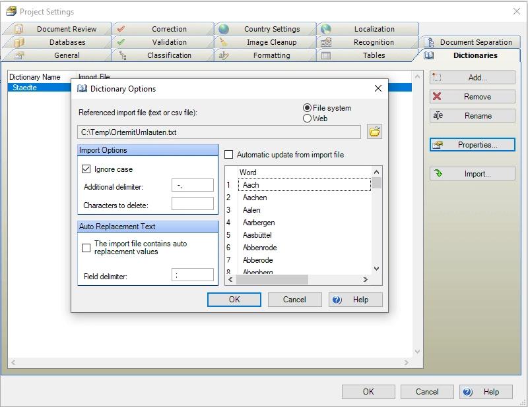Image resolution: width=528 pixels, height=407 pixels.
Task: Cancel the Dictionary Options dialog
Action: pos(294,300)
